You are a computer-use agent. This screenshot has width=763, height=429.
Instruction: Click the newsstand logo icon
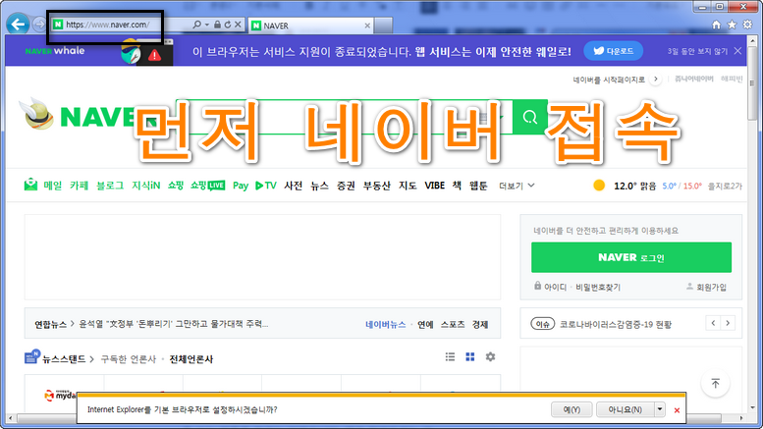tap(31, 356)
